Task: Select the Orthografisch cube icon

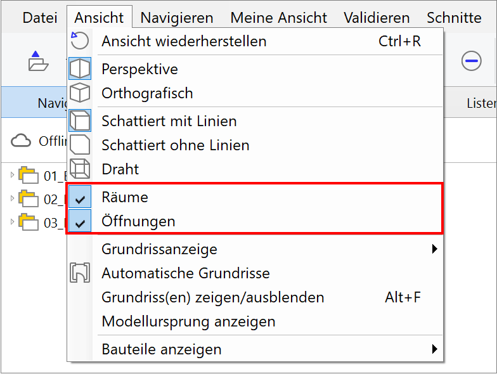Action: [x=80, y=93]
